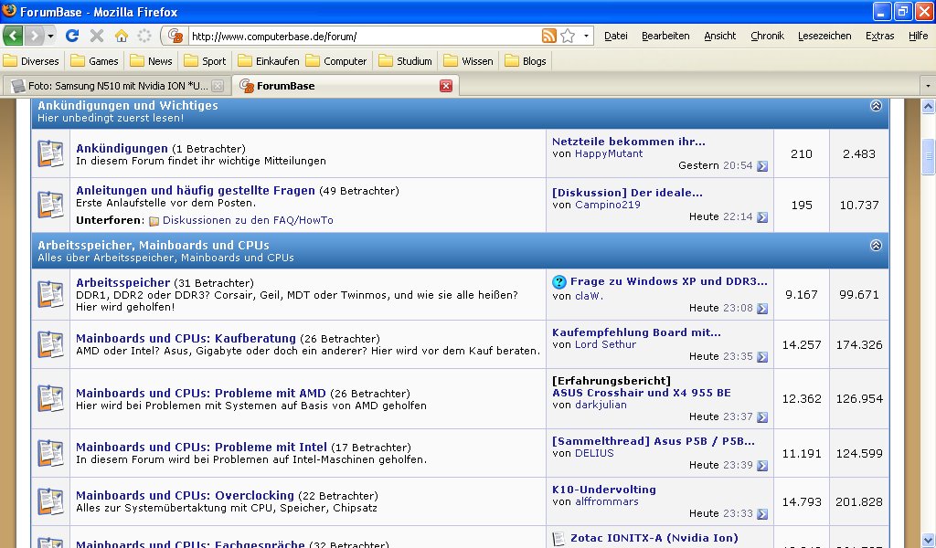Open the Lesezeichen menu

pyautogui.click(x=824, y=36)
